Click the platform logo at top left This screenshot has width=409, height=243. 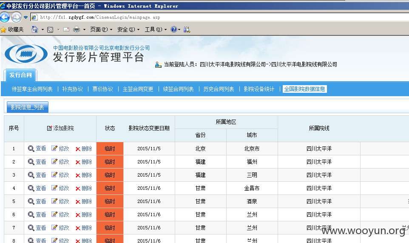pos(26,54)
